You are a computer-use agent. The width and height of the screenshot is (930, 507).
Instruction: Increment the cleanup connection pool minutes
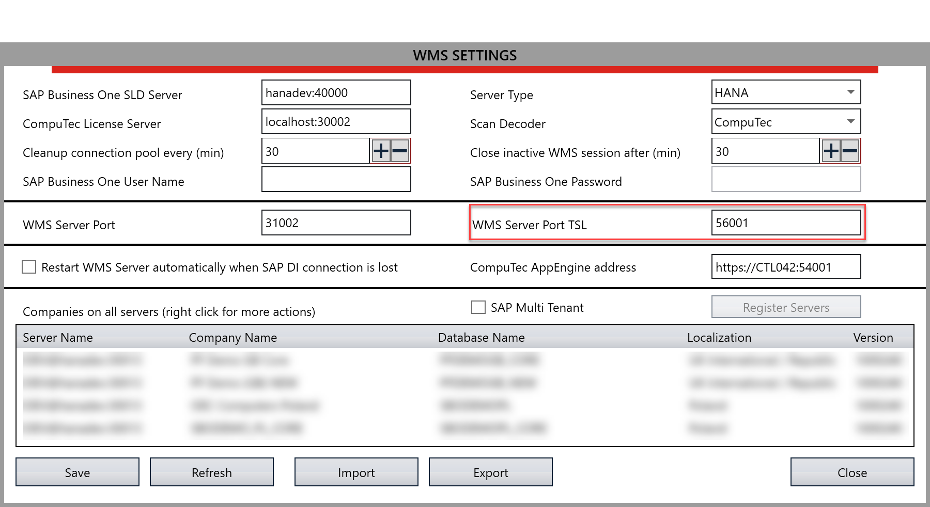click(x=380, y=151)
